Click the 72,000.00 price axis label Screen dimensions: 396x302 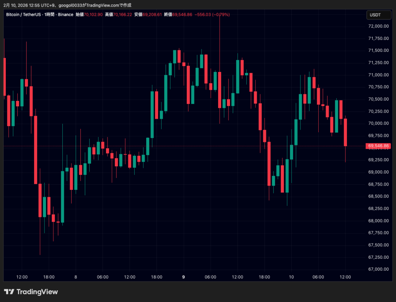(x=379, y=26)
